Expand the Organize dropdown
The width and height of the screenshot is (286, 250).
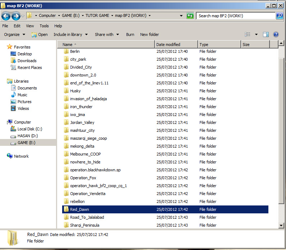[14, 34]
